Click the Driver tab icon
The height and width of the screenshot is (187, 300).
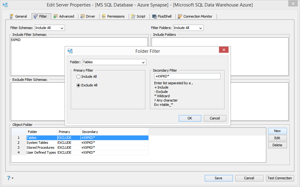coord(83,16)
